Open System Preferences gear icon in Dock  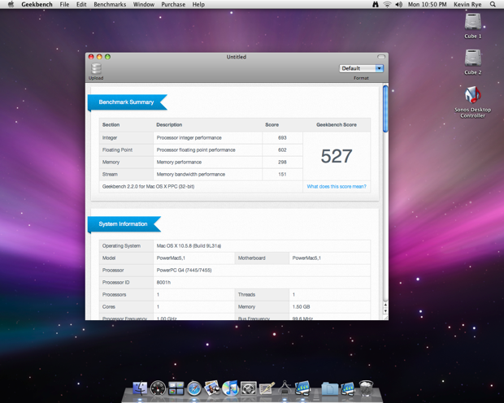click(249, 388)
